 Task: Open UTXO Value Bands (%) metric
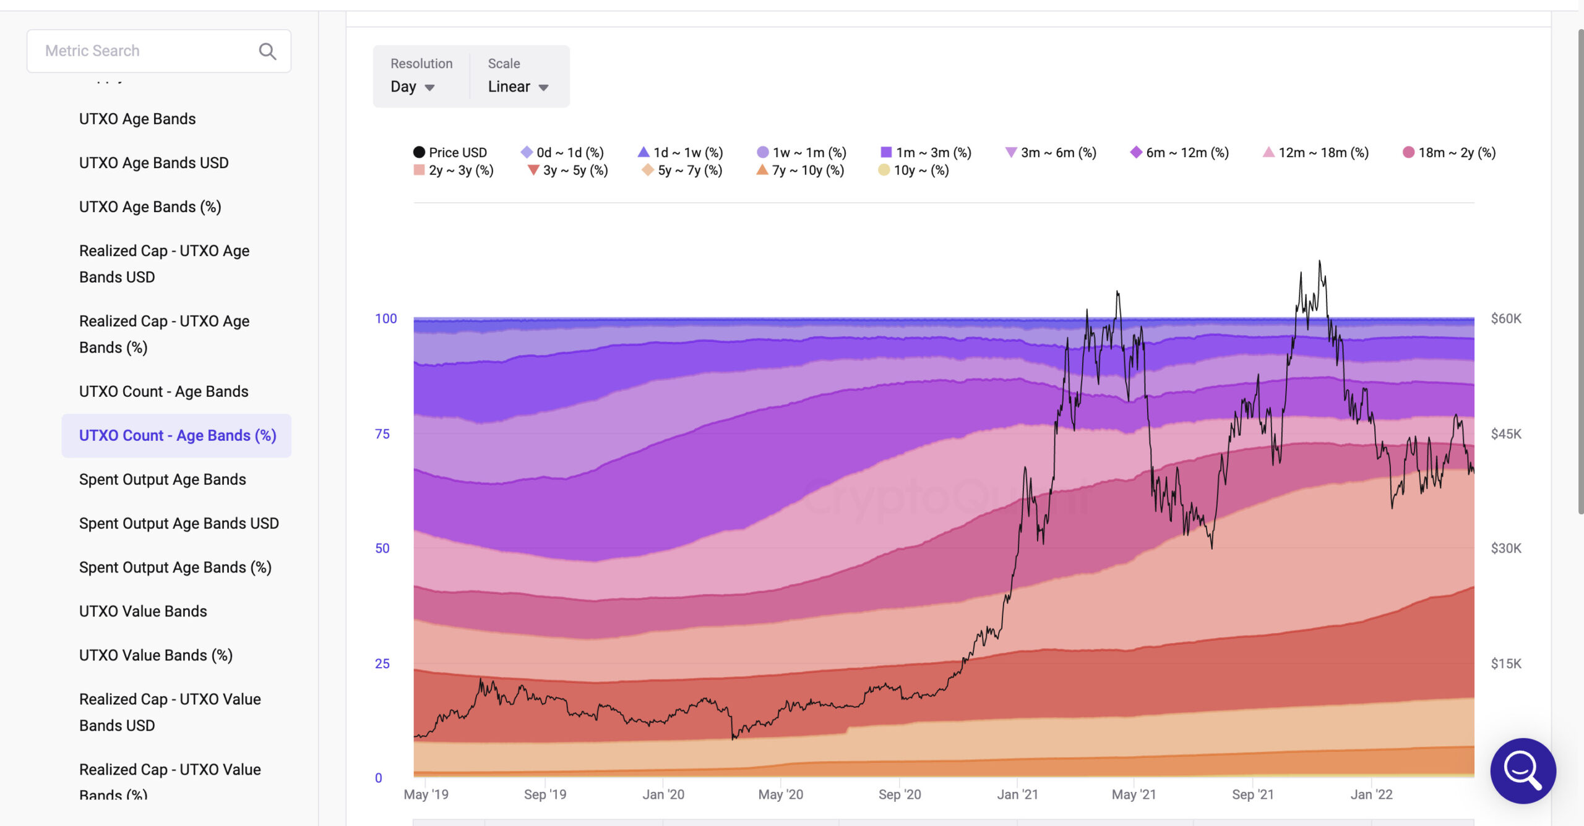click(x=156, y=655)
